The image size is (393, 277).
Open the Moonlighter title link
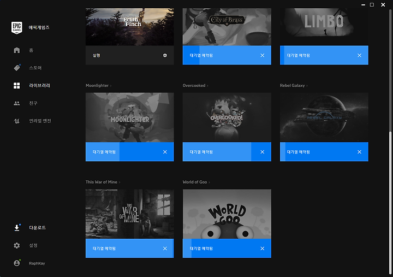coord(97,86)
